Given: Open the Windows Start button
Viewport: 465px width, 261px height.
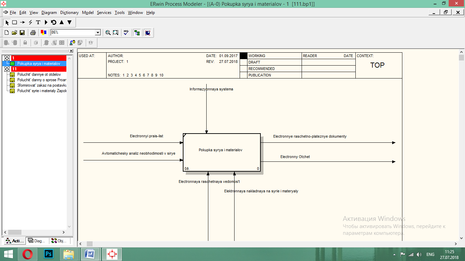Looking at the screenshot, I should pos(9,254).
